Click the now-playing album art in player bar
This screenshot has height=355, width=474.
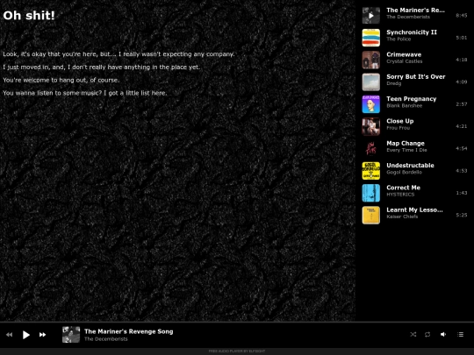click(71, 335)
